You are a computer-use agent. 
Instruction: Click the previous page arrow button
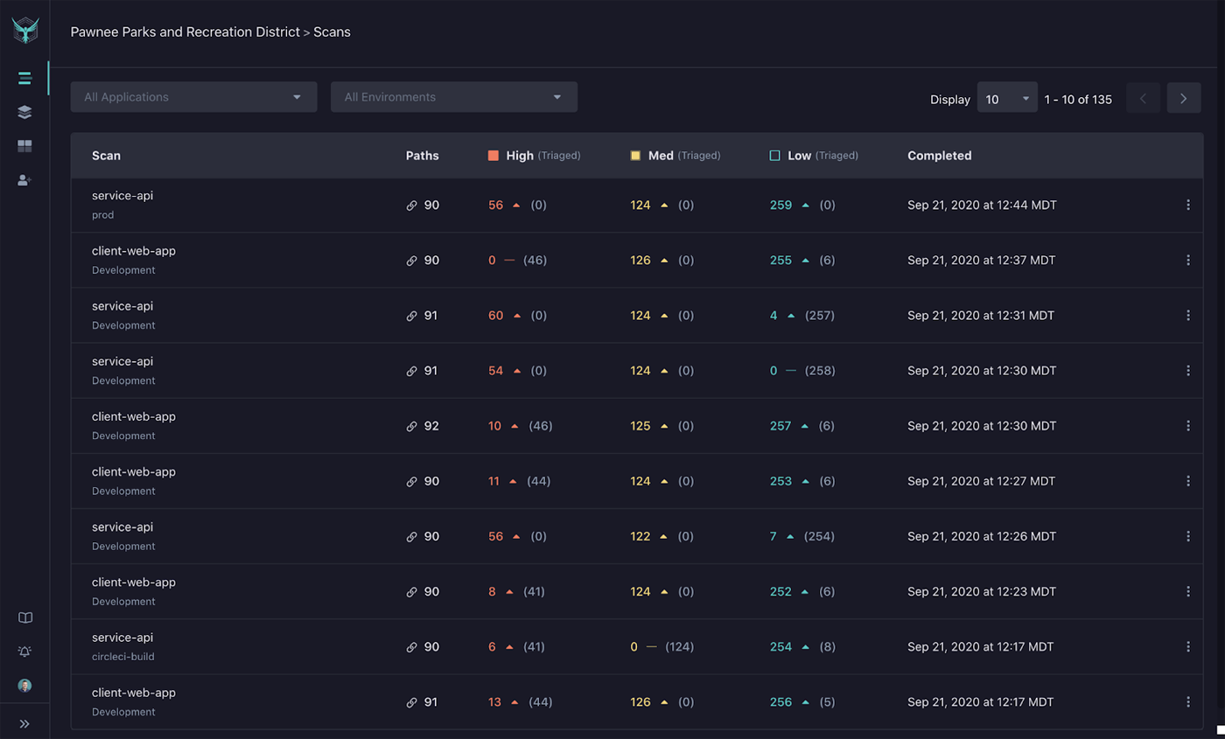1143,98
